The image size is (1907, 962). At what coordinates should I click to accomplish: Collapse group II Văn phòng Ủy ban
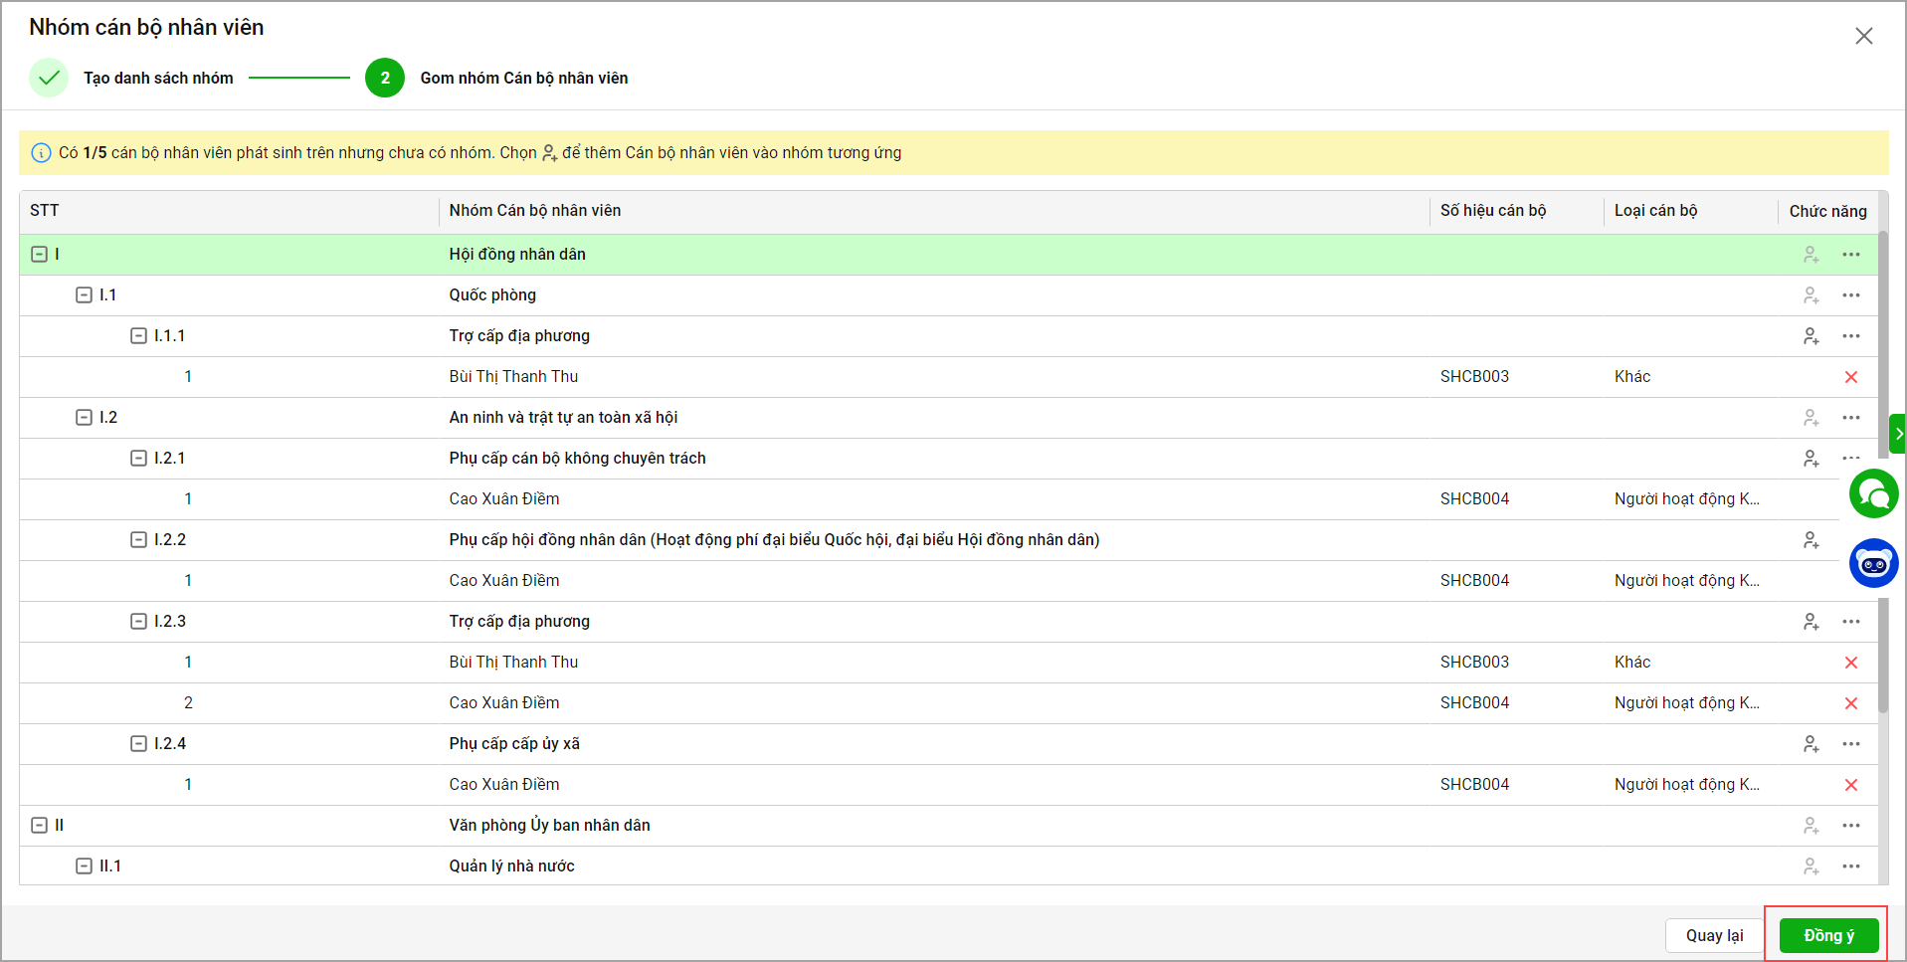[x=40, y=826]
